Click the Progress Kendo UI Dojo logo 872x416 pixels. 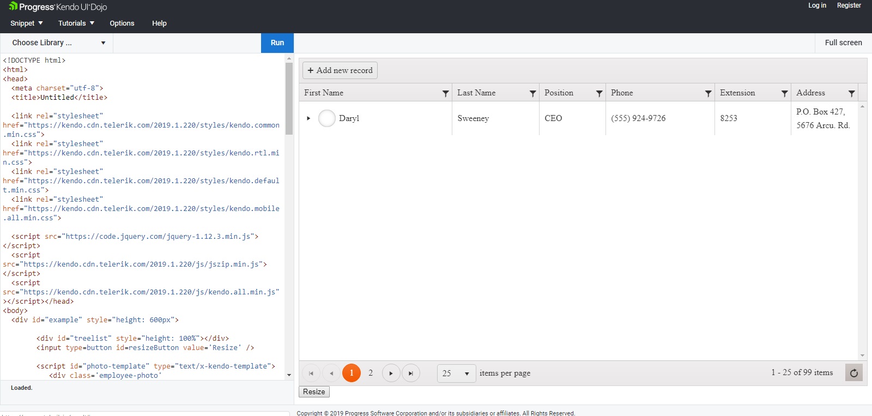[58, 7]
